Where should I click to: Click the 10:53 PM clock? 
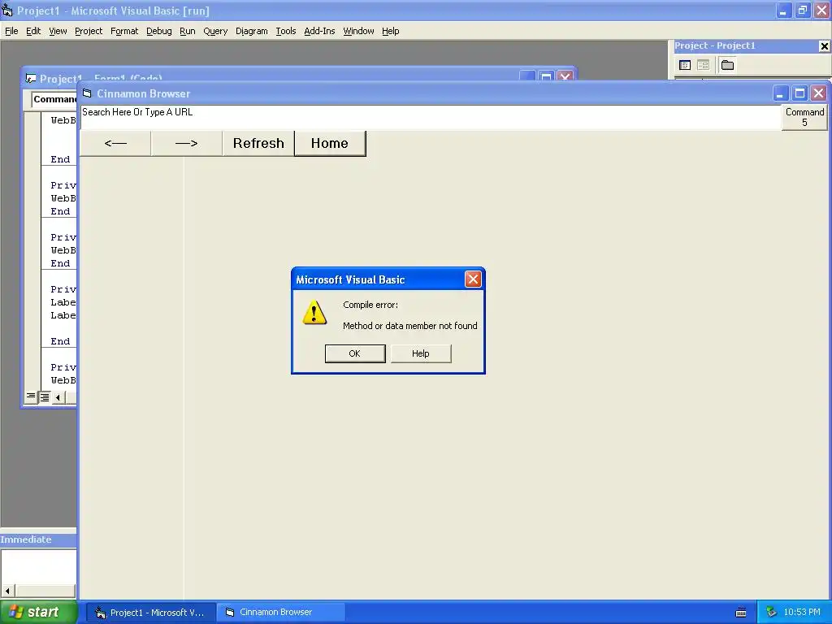[802, 613]
